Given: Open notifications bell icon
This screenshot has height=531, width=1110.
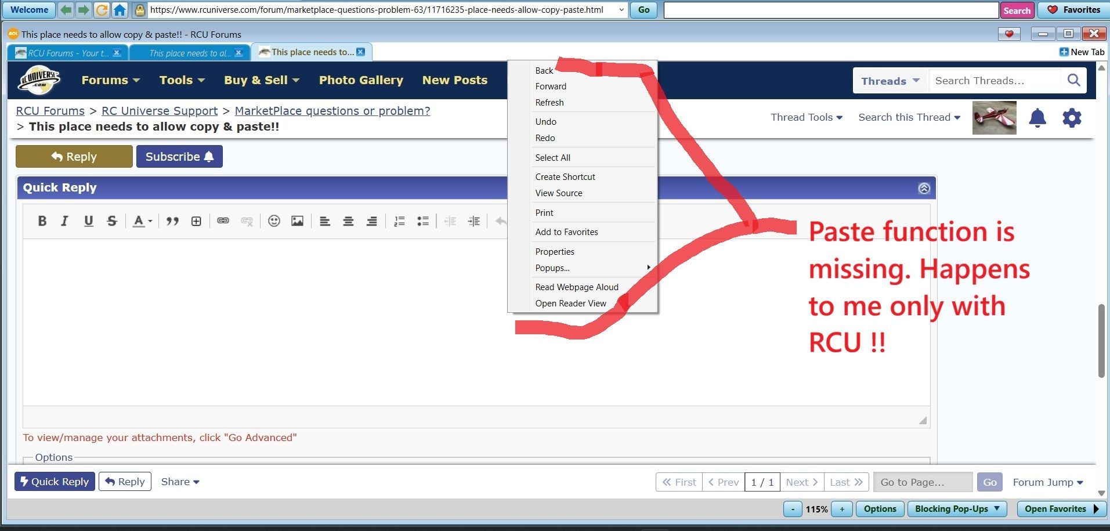Looking at the screenshot, I should [x=1037, y=118].
